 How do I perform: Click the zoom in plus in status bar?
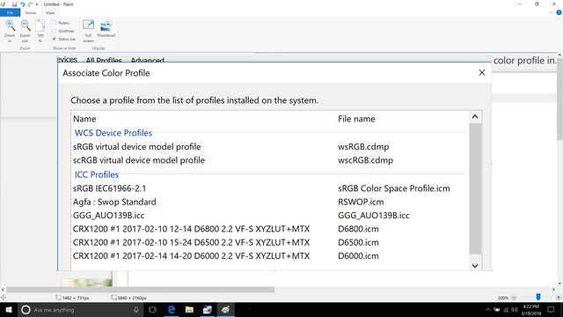pos(559,298)
